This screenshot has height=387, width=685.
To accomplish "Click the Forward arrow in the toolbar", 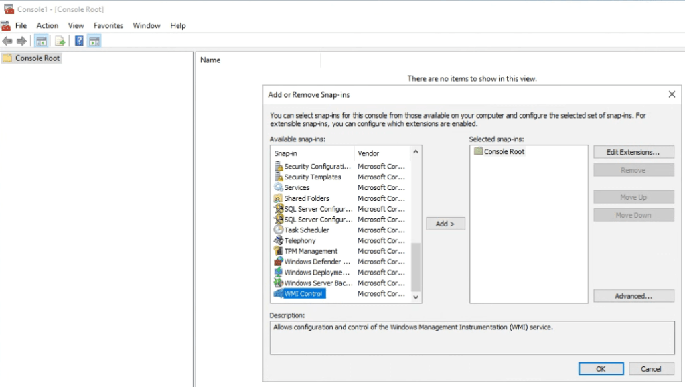I will [x=21, y=42].
